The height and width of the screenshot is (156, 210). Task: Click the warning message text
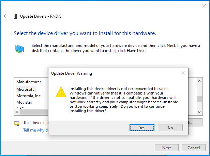coord(124,100)
